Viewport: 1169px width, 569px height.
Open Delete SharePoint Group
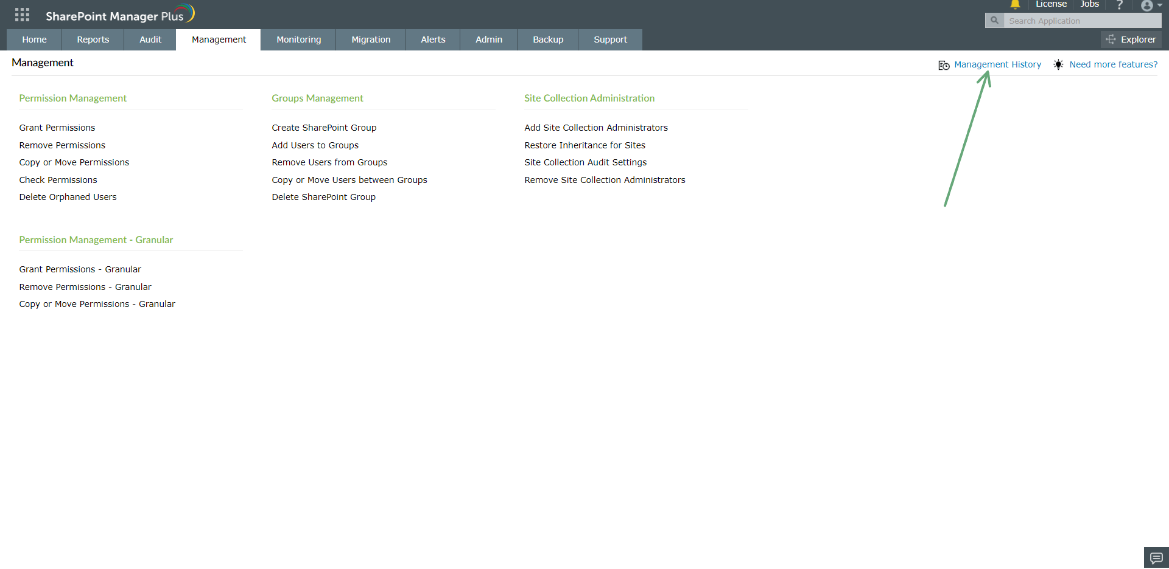pos(323,197)
